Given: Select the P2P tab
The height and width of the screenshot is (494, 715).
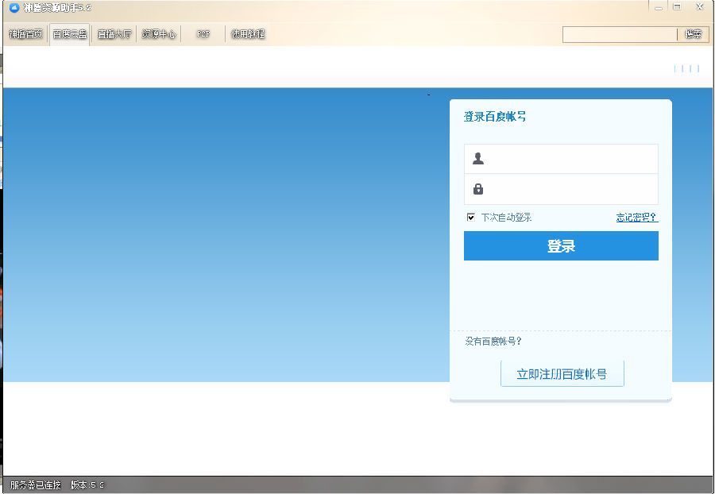Looking at the screenshot, I should (x=203, y=34).
